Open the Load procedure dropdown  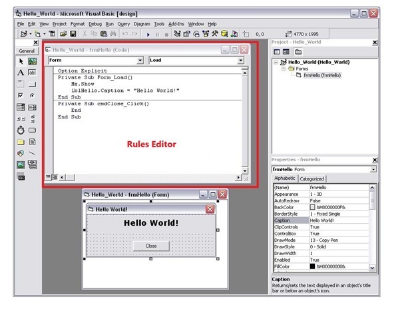coord(240,60)
